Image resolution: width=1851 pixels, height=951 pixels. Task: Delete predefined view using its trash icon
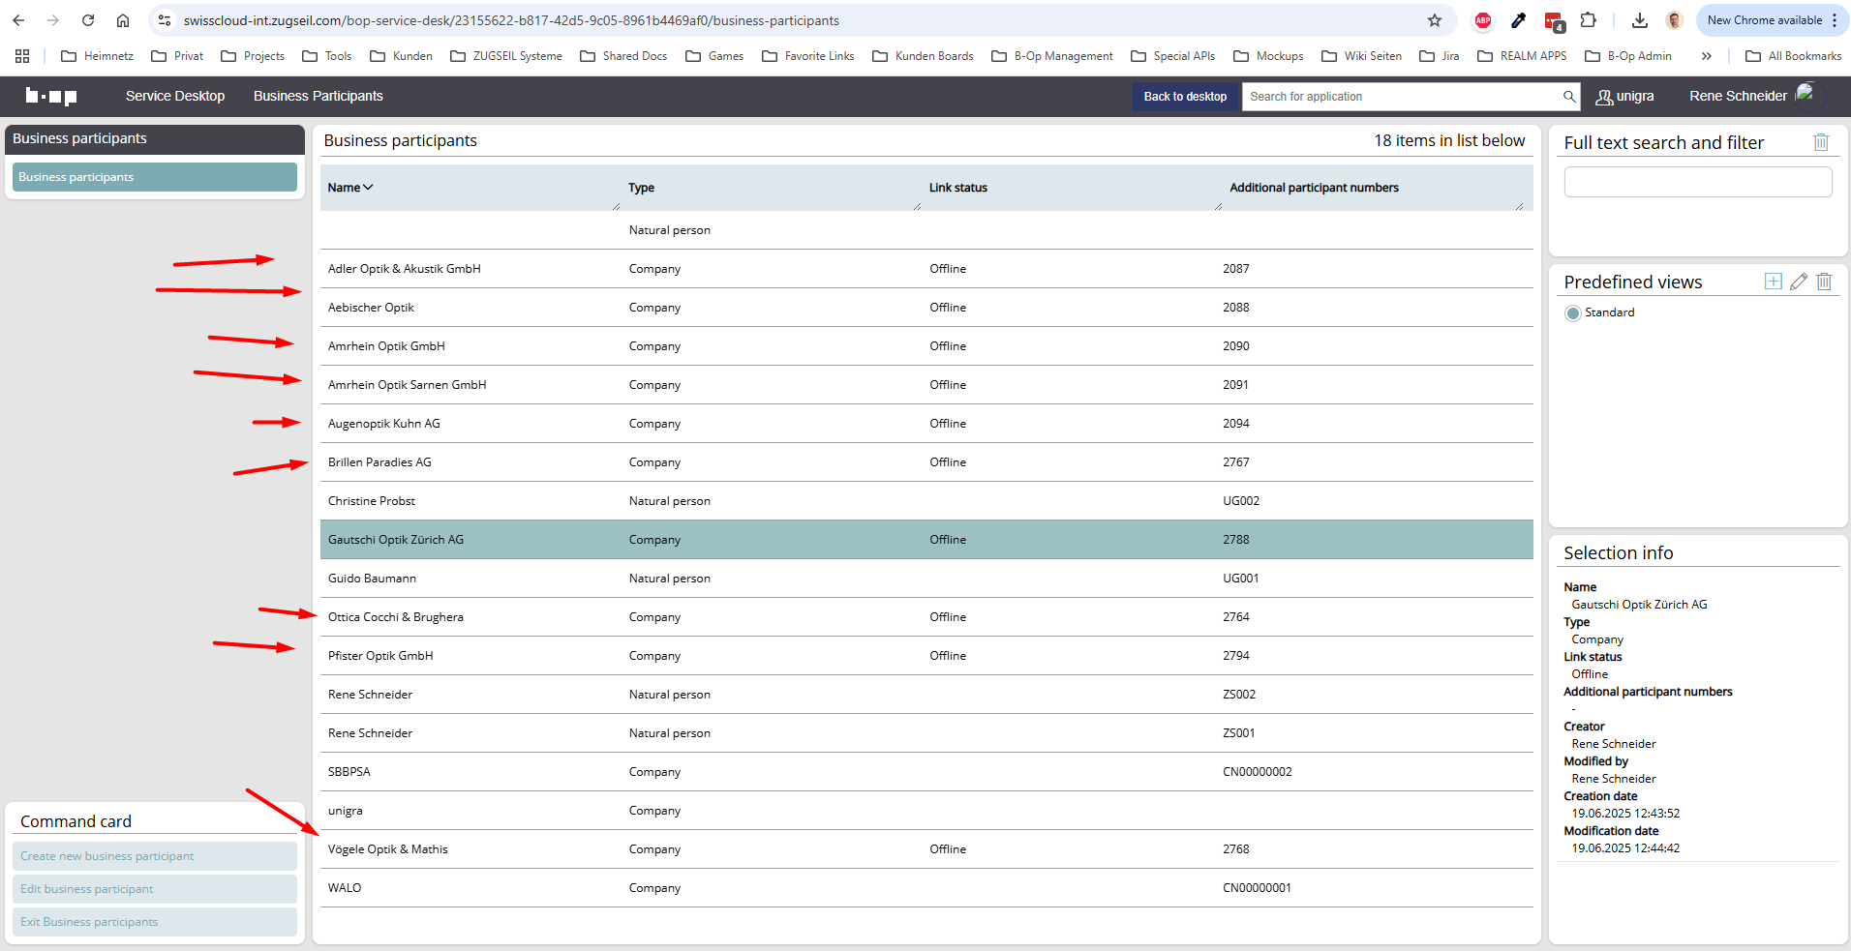pos(1824,282)
